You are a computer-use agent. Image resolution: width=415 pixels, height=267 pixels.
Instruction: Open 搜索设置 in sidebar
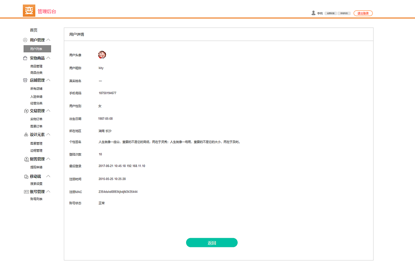tap(36, 184)
